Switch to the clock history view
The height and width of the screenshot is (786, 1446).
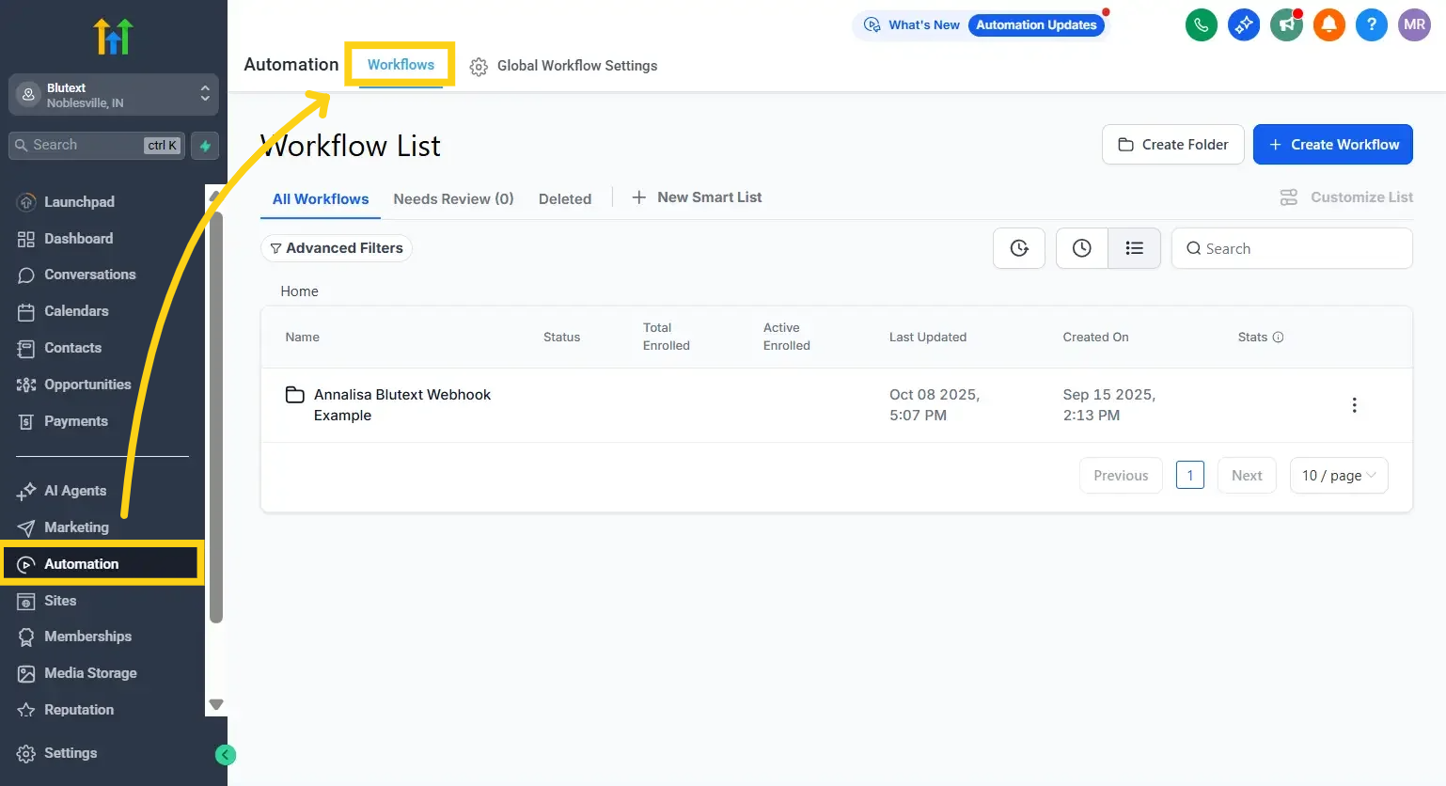1082,248
